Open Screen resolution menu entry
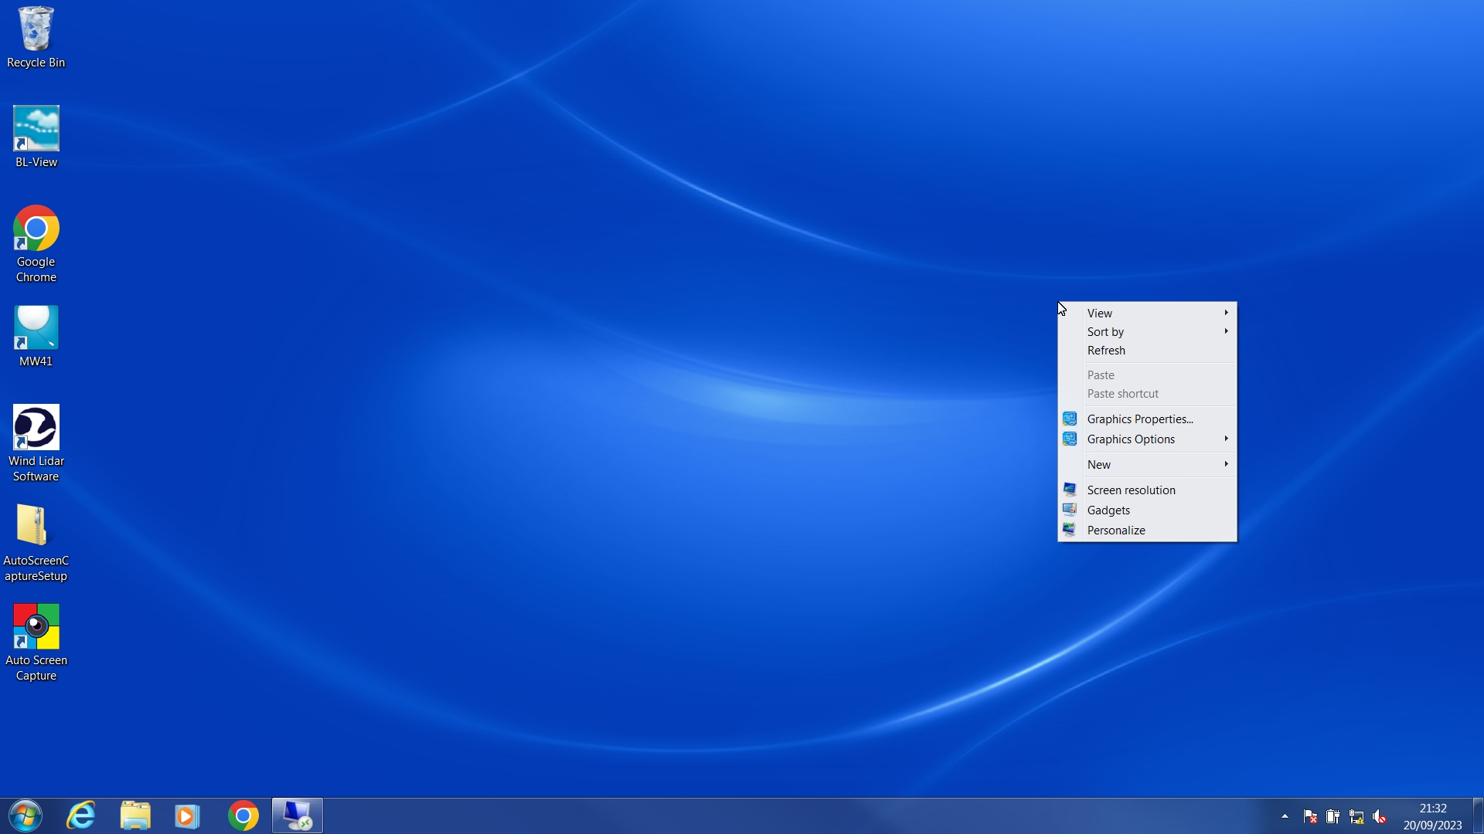The width and height of the screenshot is (1484, 834). 1131,490
